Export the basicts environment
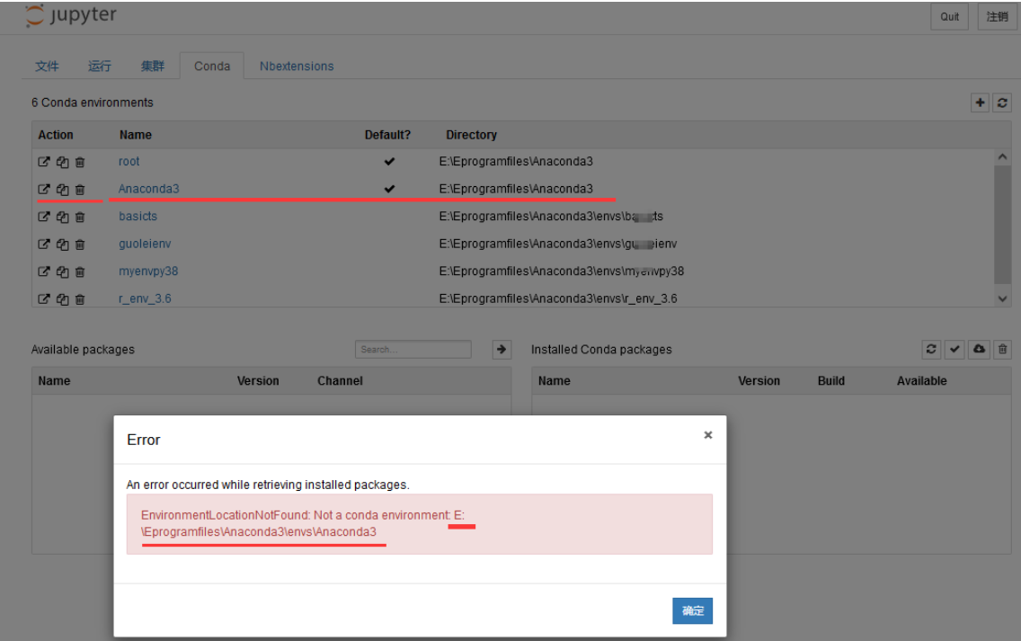Viewport: 1021px width, 641px height. click(x=44, y=217)
